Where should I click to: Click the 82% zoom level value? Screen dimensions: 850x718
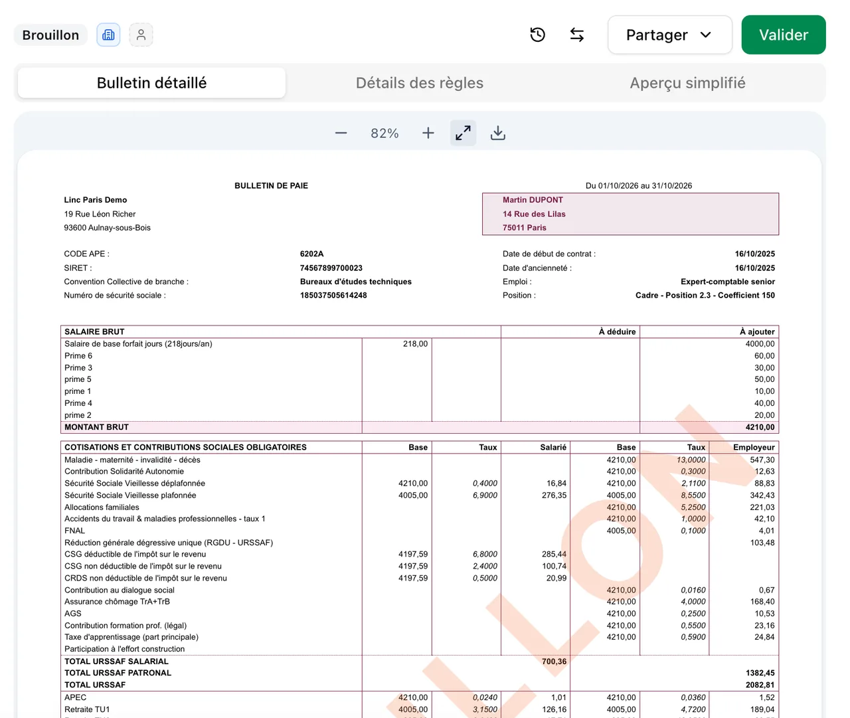(x=384, y=134)
